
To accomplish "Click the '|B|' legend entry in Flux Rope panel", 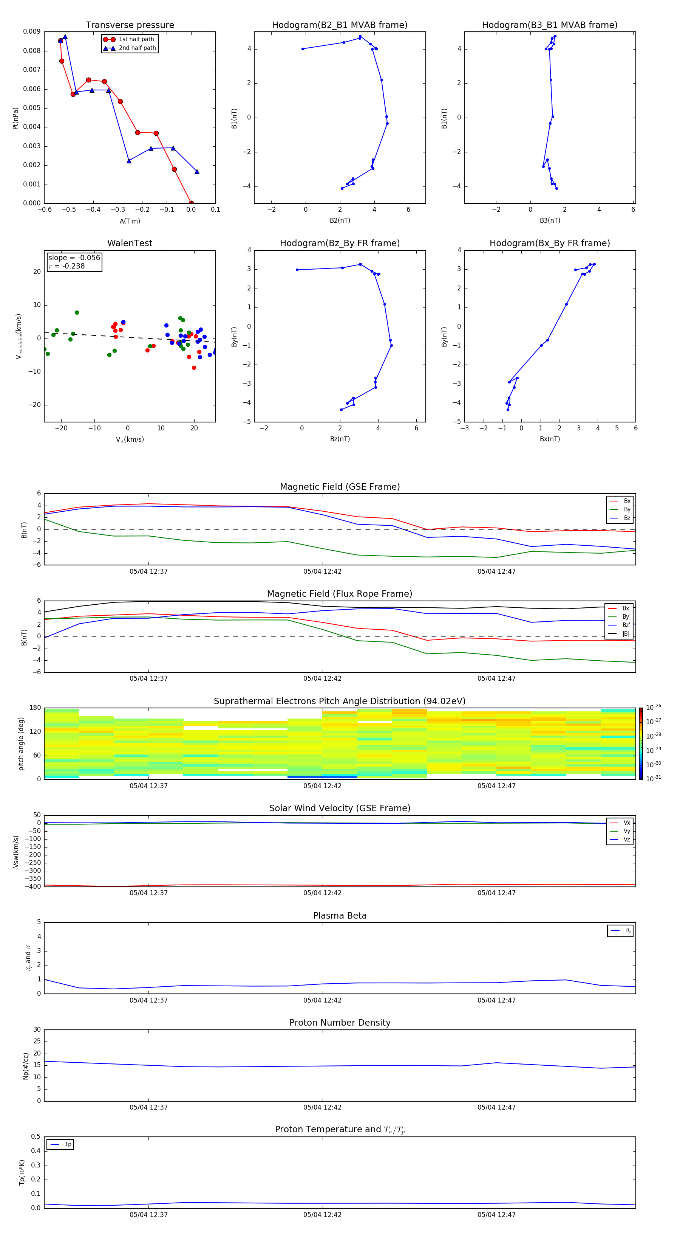I will tap(620, 634).
